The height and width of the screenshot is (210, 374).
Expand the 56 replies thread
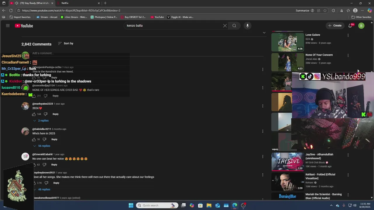point(41,146)
